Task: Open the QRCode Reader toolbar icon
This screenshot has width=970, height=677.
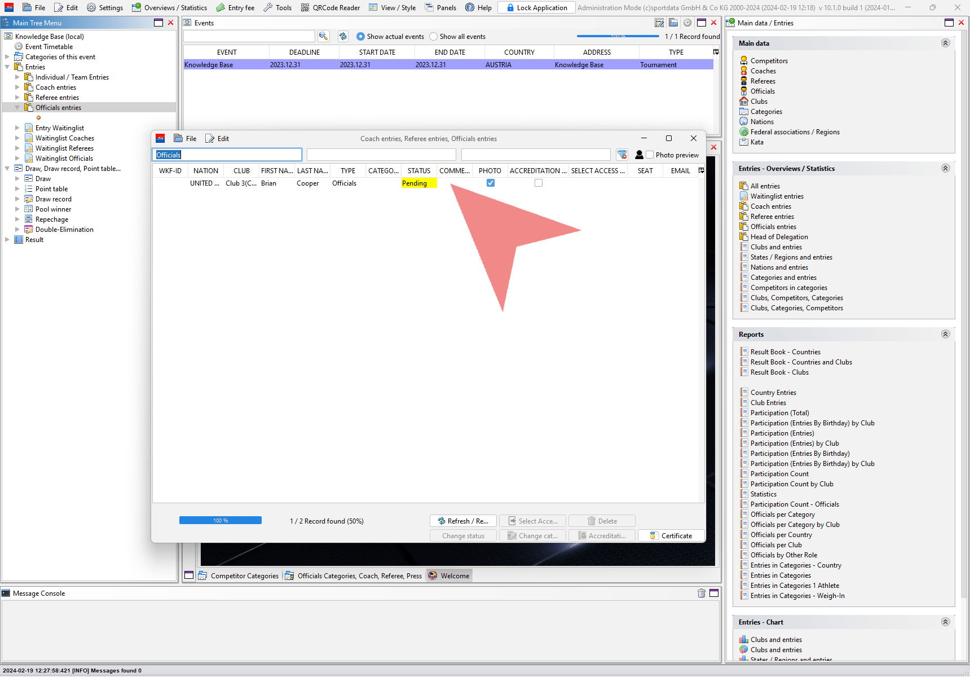Action: 305,7
